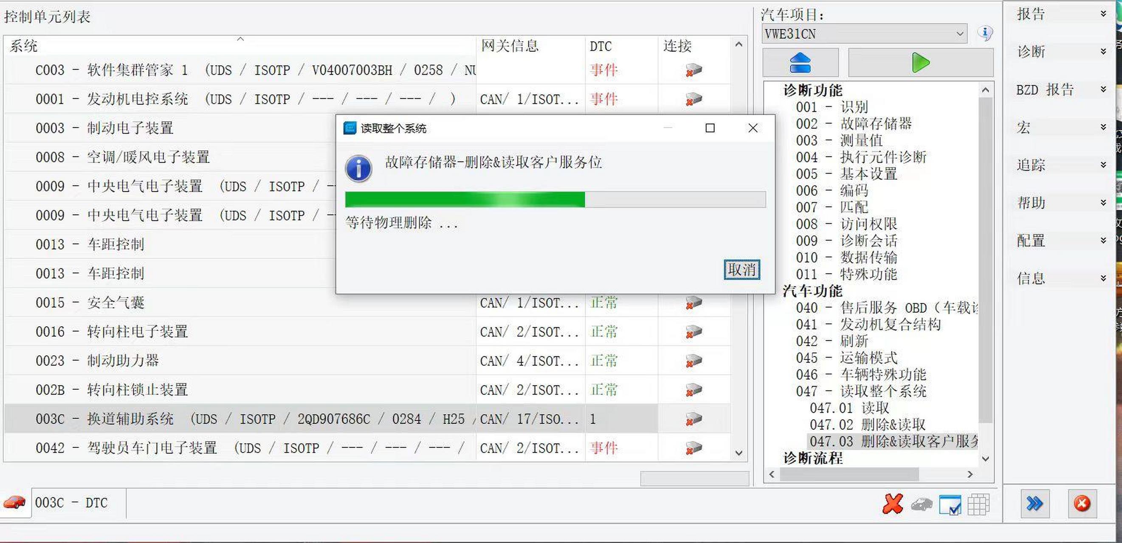Screen dimensions: 1122x543
Task: Click the red X disconnect icon in bottom toolbar
Action: 893,504
